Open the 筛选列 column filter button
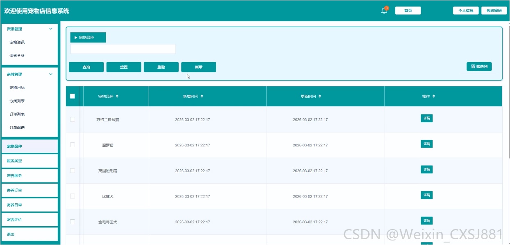This screenshot has width=510, height=245. 479,66
